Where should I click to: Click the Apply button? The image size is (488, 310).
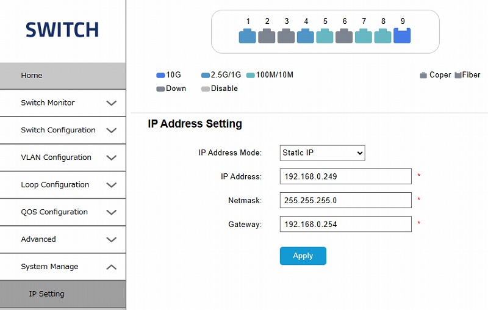tap(303, 256)
